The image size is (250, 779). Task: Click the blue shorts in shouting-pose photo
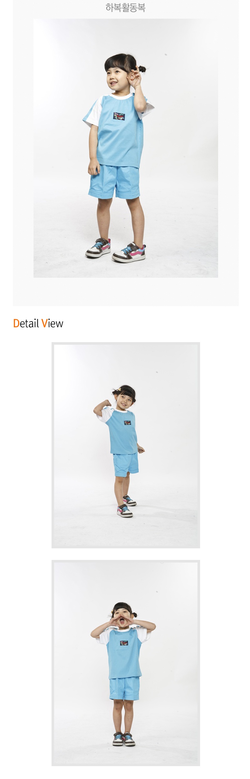[124, 688]
